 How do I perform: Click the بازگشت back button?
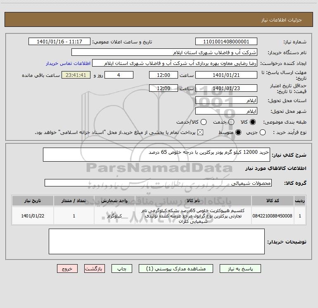pos(95,269)
